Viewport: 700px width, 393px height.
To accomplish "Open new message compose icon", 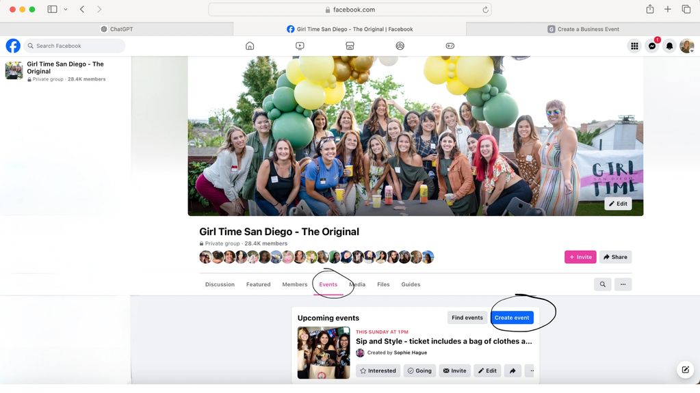I will tap(685, 370).
